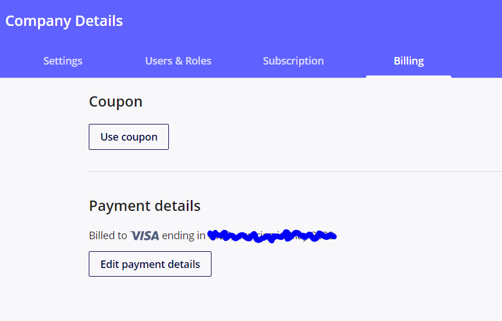The image size is (502, 321).
Task: Switch to the Users & Roles tab
Action: tap(178, 61)
